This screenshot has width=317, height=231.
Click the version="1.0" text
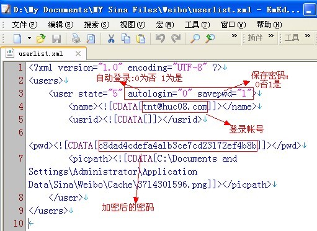tap(91, 68)
